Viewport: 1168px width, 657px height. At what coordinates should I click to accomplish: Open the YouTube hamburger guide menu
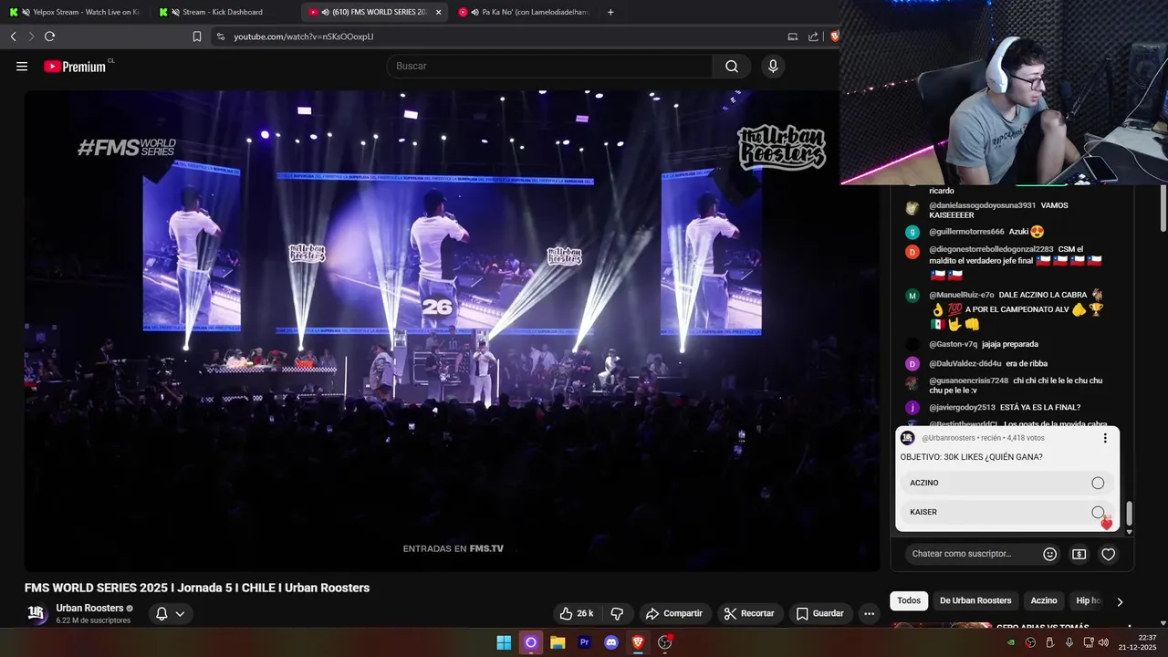point(22,66)
